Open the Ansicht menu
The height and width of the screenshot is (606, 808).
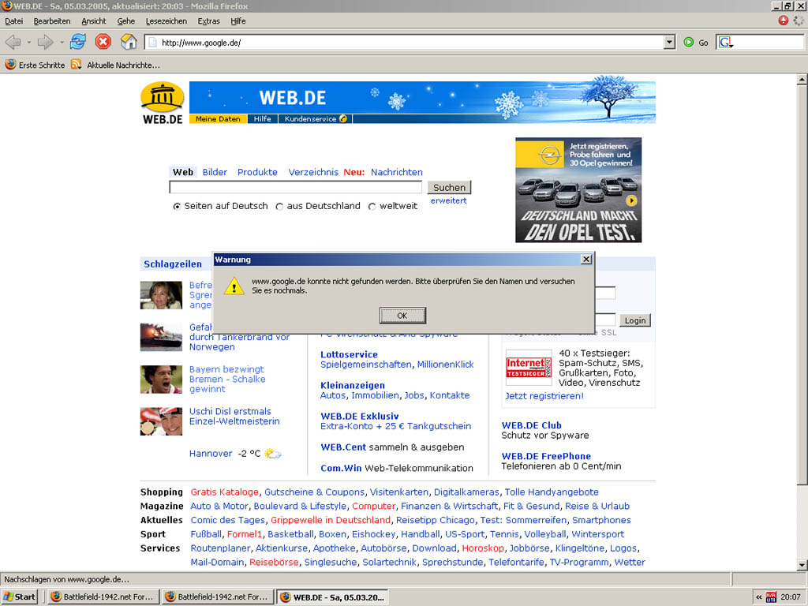[x=94, y=21]
